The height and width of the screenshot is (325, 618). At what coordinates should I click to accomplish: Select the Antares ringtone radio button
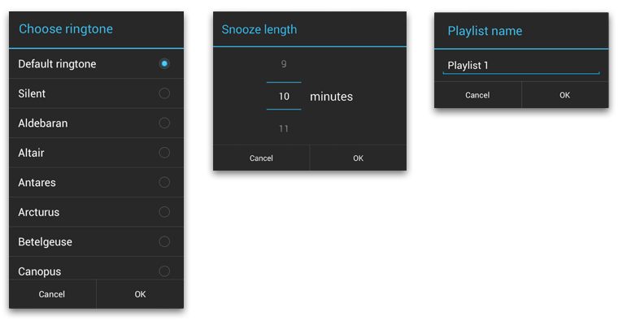(x=164, y=182)
